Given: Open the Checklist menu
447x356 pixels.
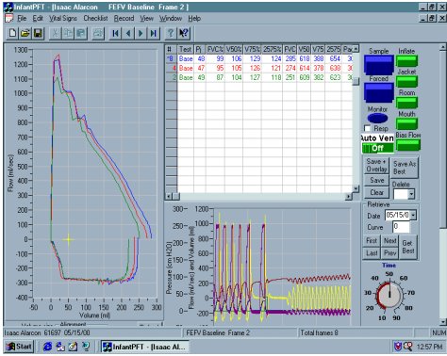Looking at the screenshot, I should click(x=95, y=19).
